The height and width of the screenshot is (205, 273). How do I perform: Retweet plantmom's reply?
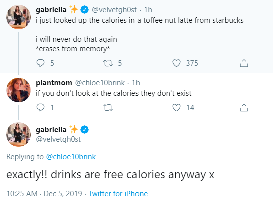pyautogui.click(x=108, y=108)
